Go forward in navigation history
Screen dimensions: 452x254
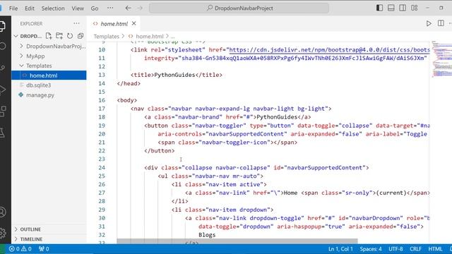pos(140,8)
